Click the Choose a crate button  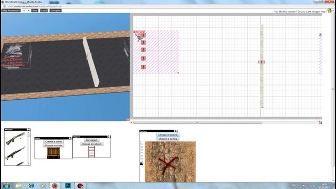(x=54, y=145)
